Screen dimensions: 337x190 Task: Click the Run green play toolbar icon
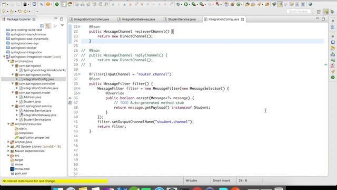click(x=186, y=4)
